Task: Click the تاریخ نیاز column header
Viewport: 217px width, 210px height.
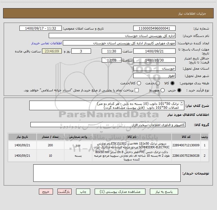Action: click(22, 137)
